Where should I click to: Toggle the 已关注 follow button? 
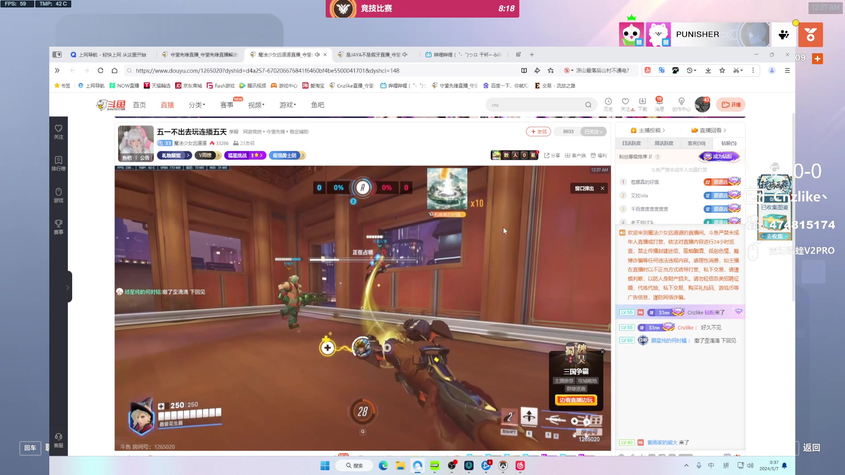coord(593,132)
